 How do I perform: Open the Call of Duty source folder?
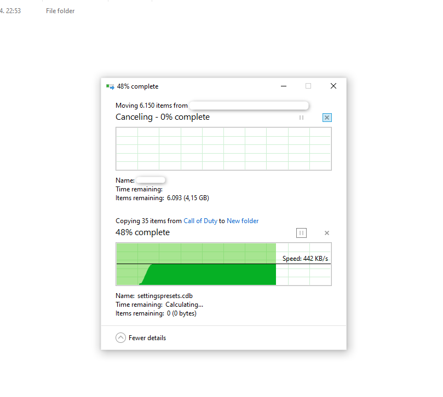click(200, 220)
